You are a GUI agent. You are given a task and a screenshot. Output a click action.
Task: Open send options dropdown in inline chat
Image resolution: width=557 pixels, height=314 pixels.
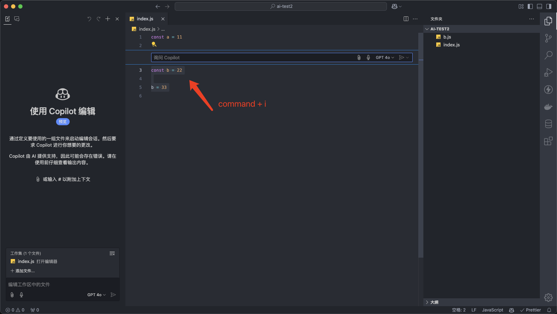point(407,57)
